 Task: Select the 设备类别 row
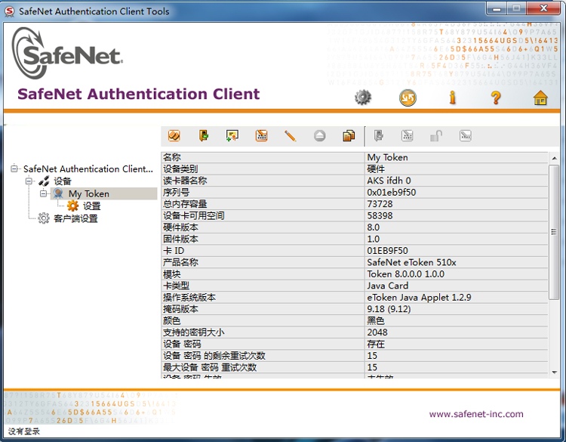[354, 168]
